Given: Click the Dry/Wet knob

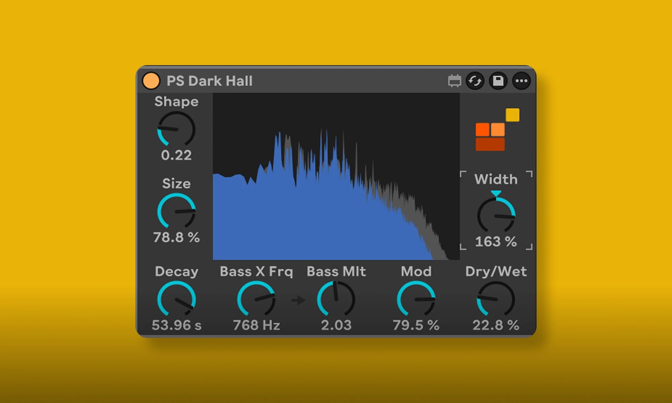Looking at the screenshot, I should [496, 299].
